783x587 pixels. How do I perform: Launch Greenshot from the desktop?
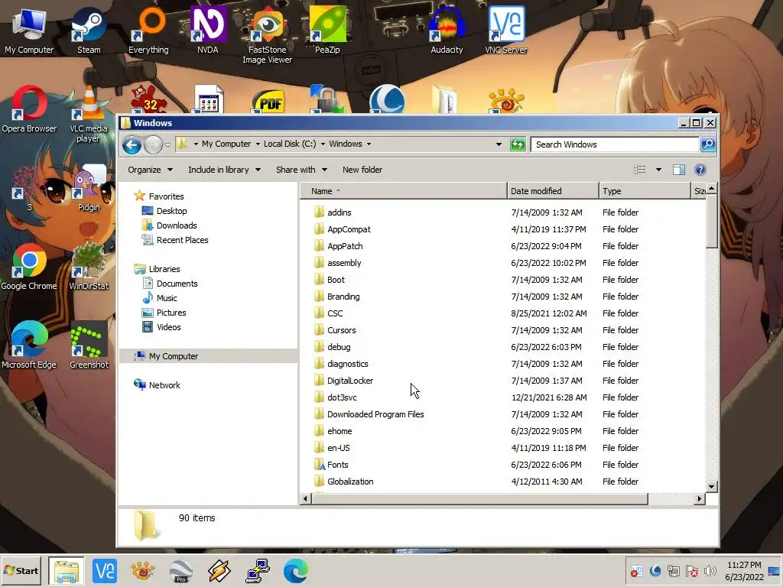(x=89, y=345)
